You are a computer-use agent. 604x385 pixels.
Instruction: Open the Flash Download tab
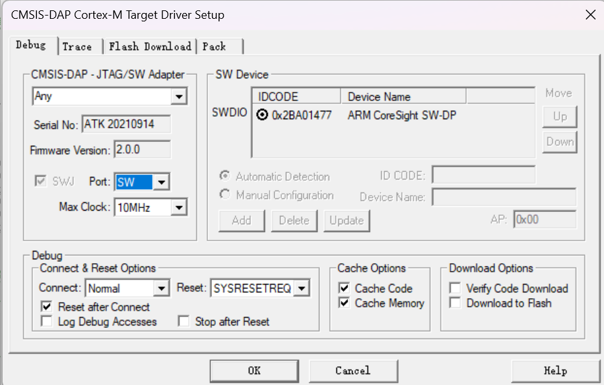click(150, 47)
